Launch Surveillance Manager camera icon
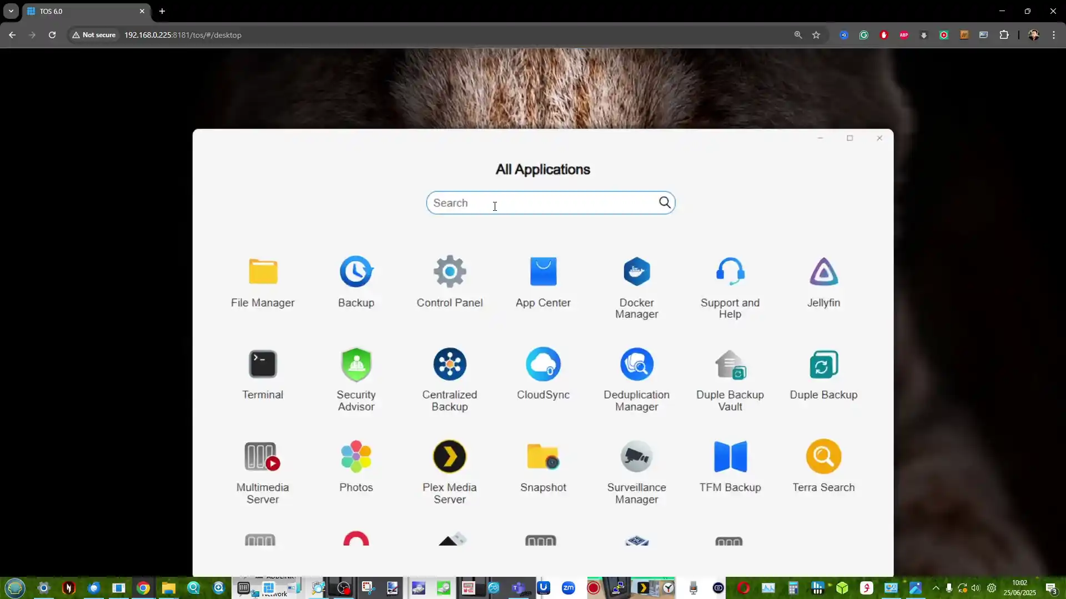Image resolution: width=1066 pixels, height=599 pixels. coord(636,456)
